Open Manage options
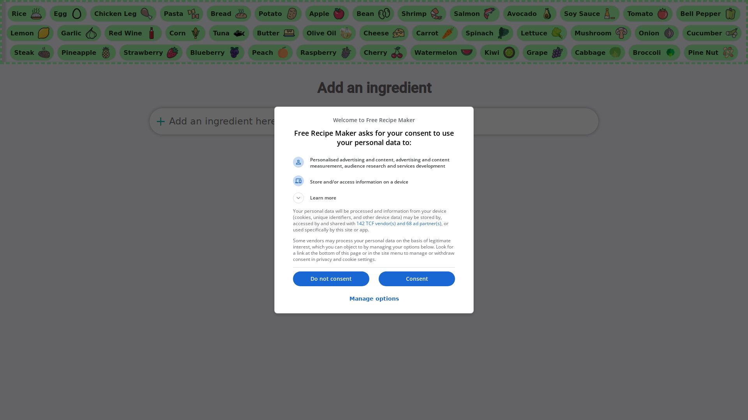 [374, 299]
